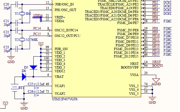Click the 8M value text beside Y1
180x112 pixels.
[x=28, y=14]
